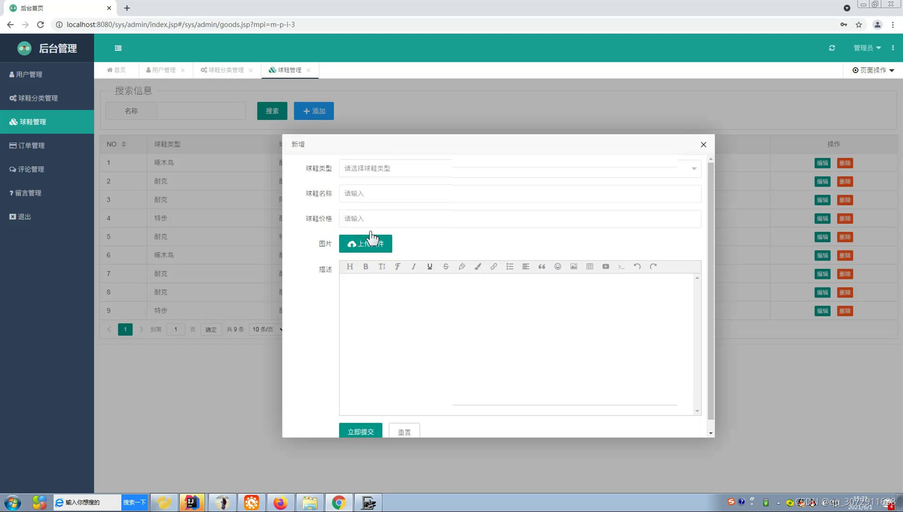The height and width of the screenshot is (512, 903).
Task: Open 订单管理 in the sidebar
Action: [x=47, y=145]
